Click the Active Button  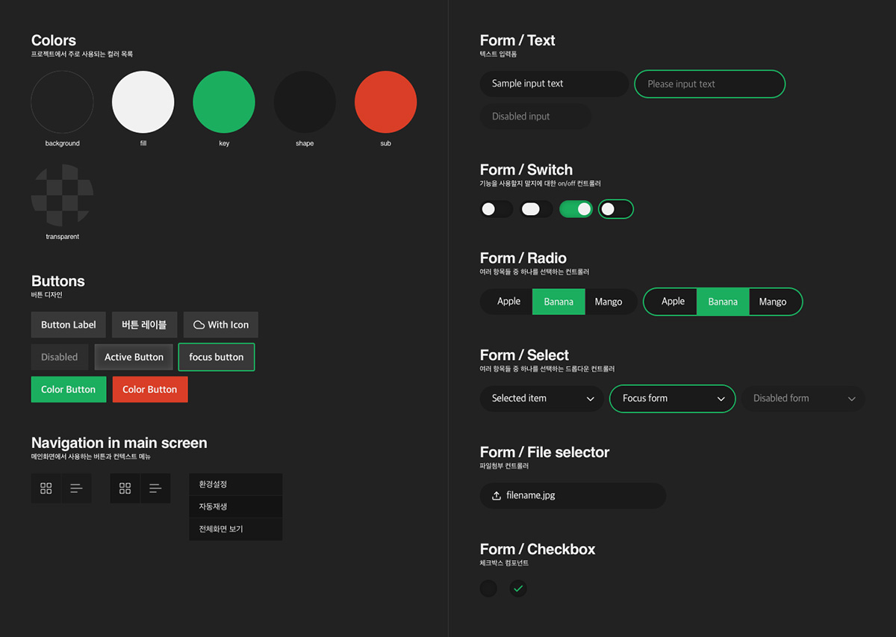pyautogui.click(x=134, y=357)
